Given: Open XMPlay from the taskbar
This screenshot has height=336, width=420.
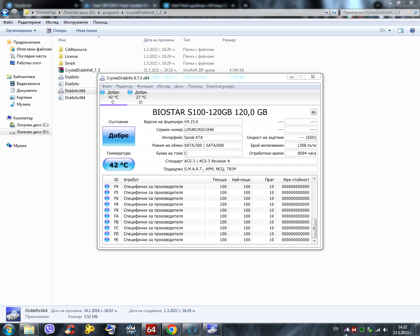Looking at the screenshot, I should 131,329.
